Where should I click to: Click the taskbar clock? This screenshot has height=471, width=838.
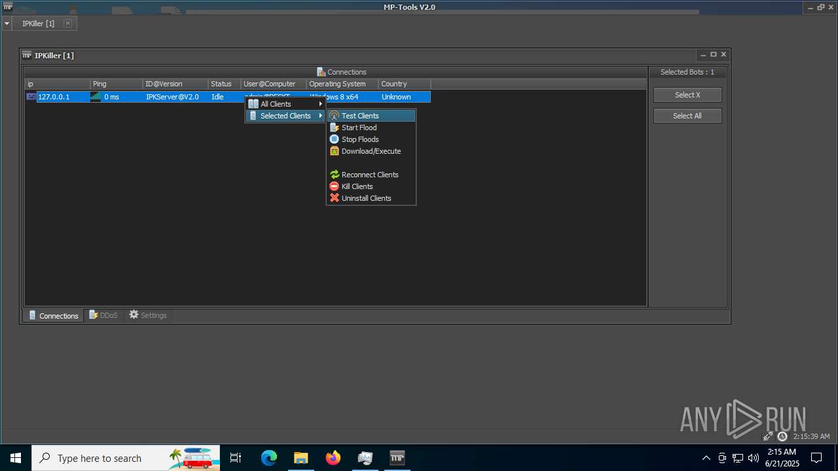coord(782,458)
